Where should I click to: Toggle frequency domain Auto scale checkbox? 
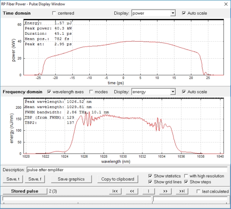click(184, 92)
